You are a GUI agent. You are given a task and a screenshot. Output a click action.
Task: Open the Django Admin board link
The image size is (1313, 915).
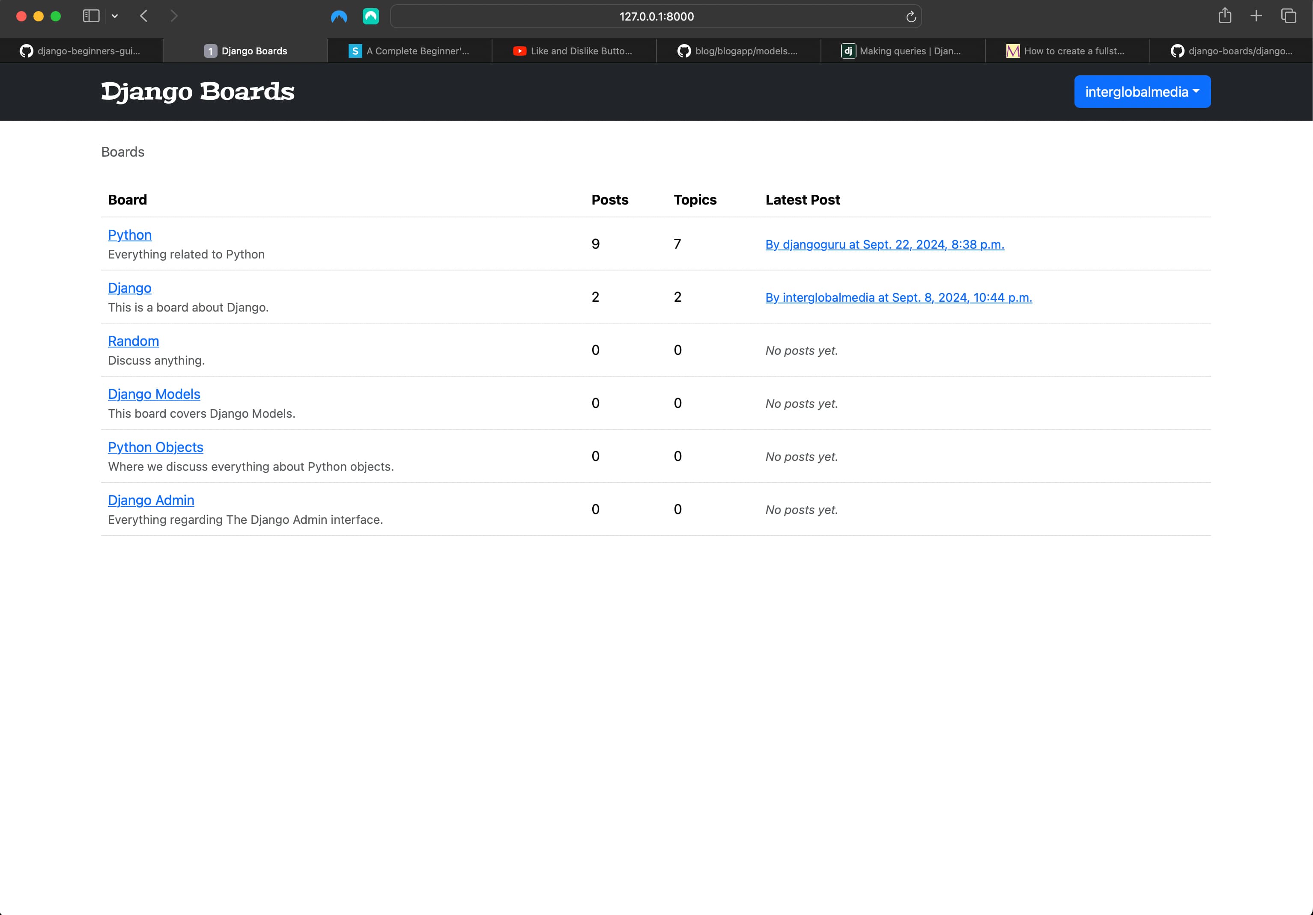pyautogui.click(x=151, y=501)
